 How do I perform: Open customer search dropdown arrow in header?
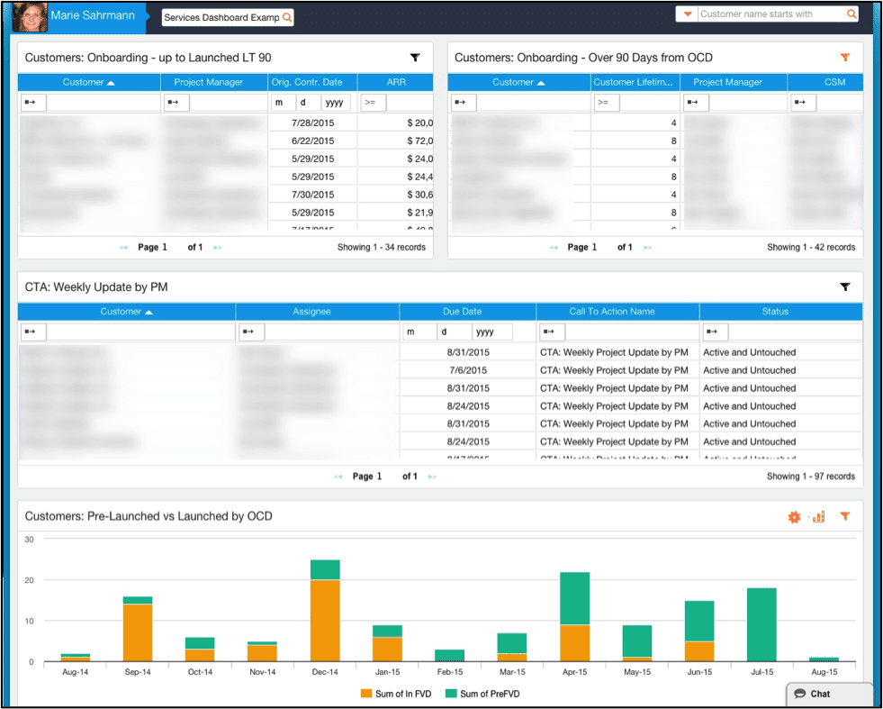coord(688,14)
